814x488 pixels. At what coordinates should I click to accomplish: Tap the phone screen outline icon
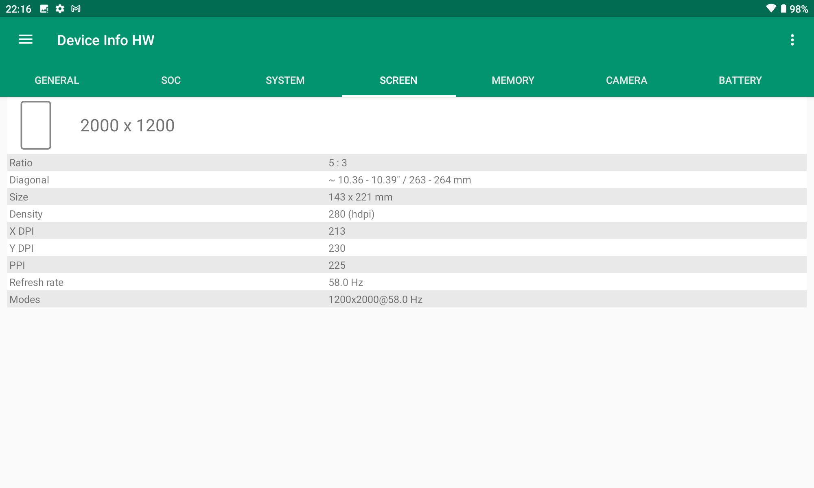36,125
